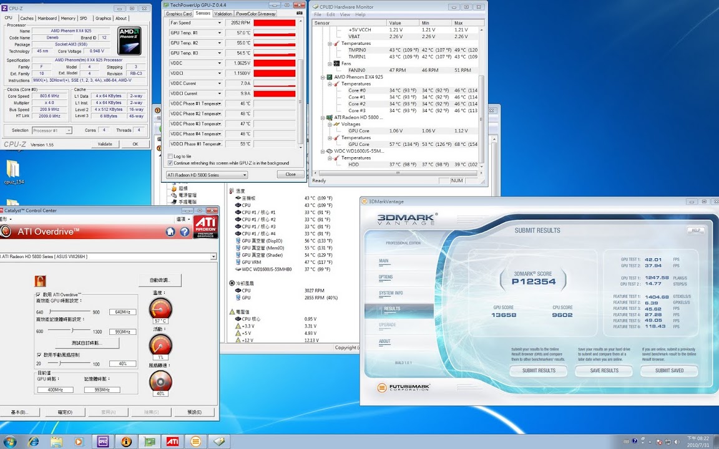Open the View menu in Hardware Monitor
This screenshot has height=449, width=719.
345,15
